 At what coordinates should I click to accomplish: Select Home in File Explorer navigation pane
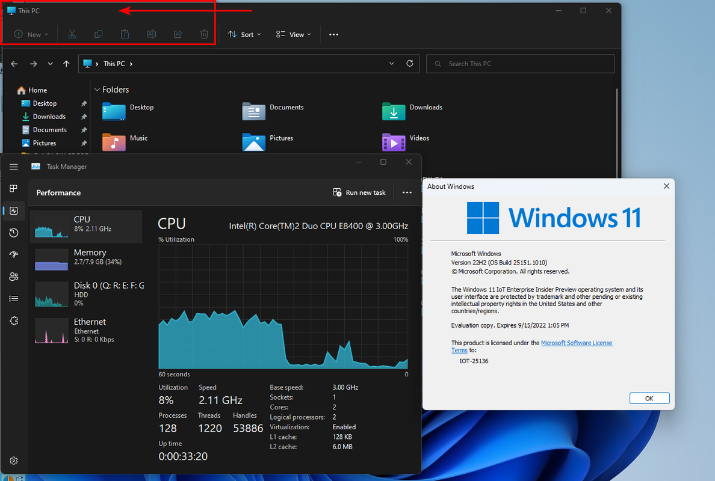[x=32, y=90]
